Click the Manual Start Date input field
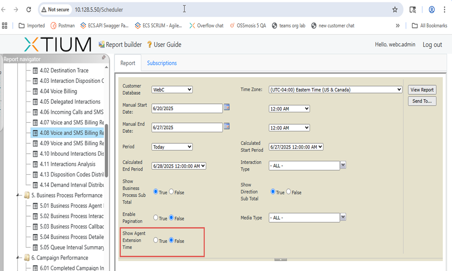This screenshot has height=271, width=452. (x=187, y=109)
